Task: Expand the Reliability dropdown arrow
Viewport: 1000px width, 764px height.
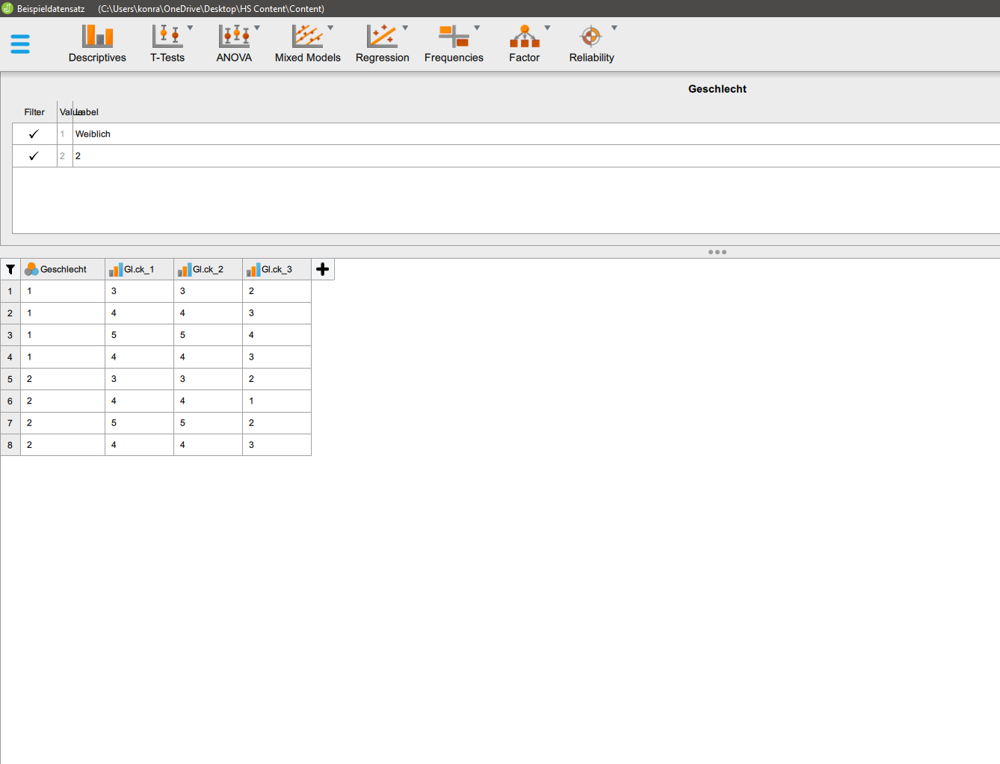Action: 614,28
